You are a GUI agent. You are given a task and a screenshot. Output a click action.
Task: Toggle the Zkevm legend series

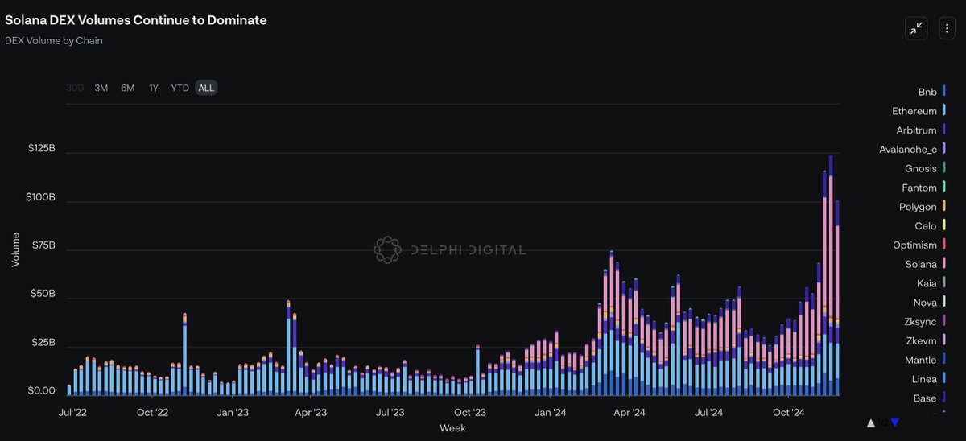(x=927, y=341)
